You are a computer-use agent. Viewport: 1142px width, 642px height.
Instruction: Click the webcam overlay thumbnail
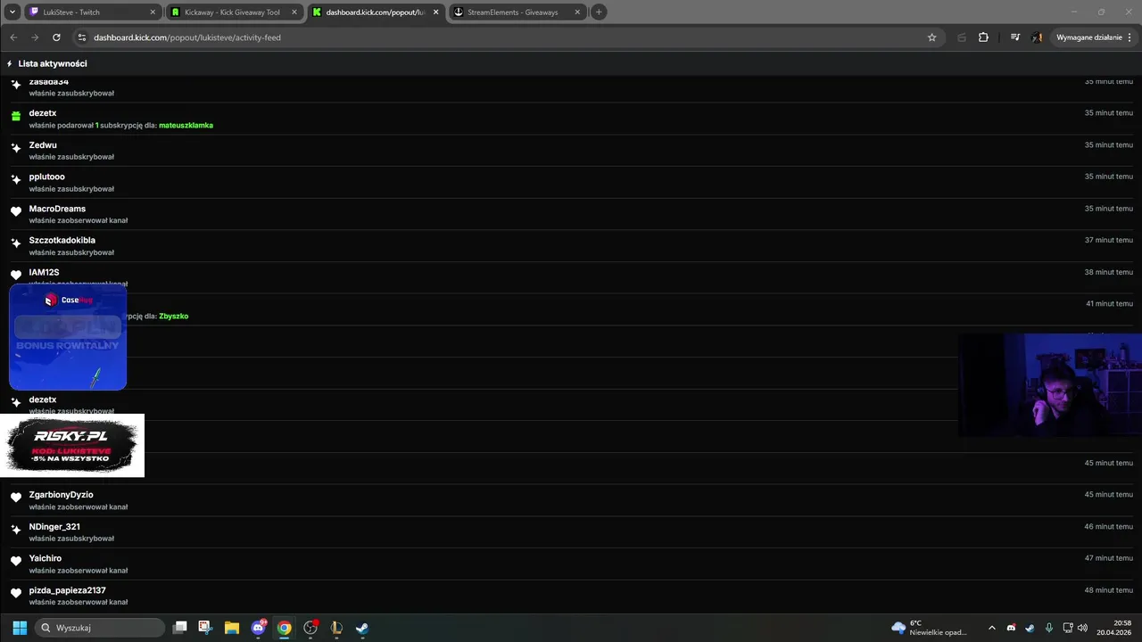tap(1050, 385)
